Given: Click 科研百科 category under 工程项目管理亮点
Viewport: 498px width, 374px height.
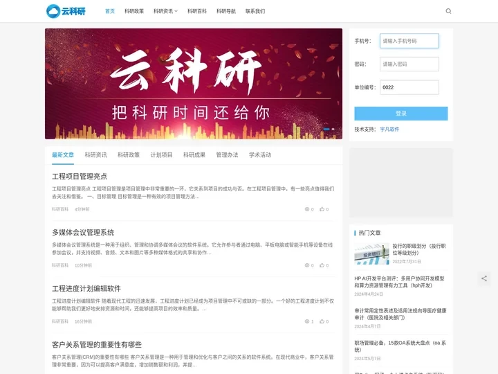Looking at the screenshot, I should click(60, 209).
